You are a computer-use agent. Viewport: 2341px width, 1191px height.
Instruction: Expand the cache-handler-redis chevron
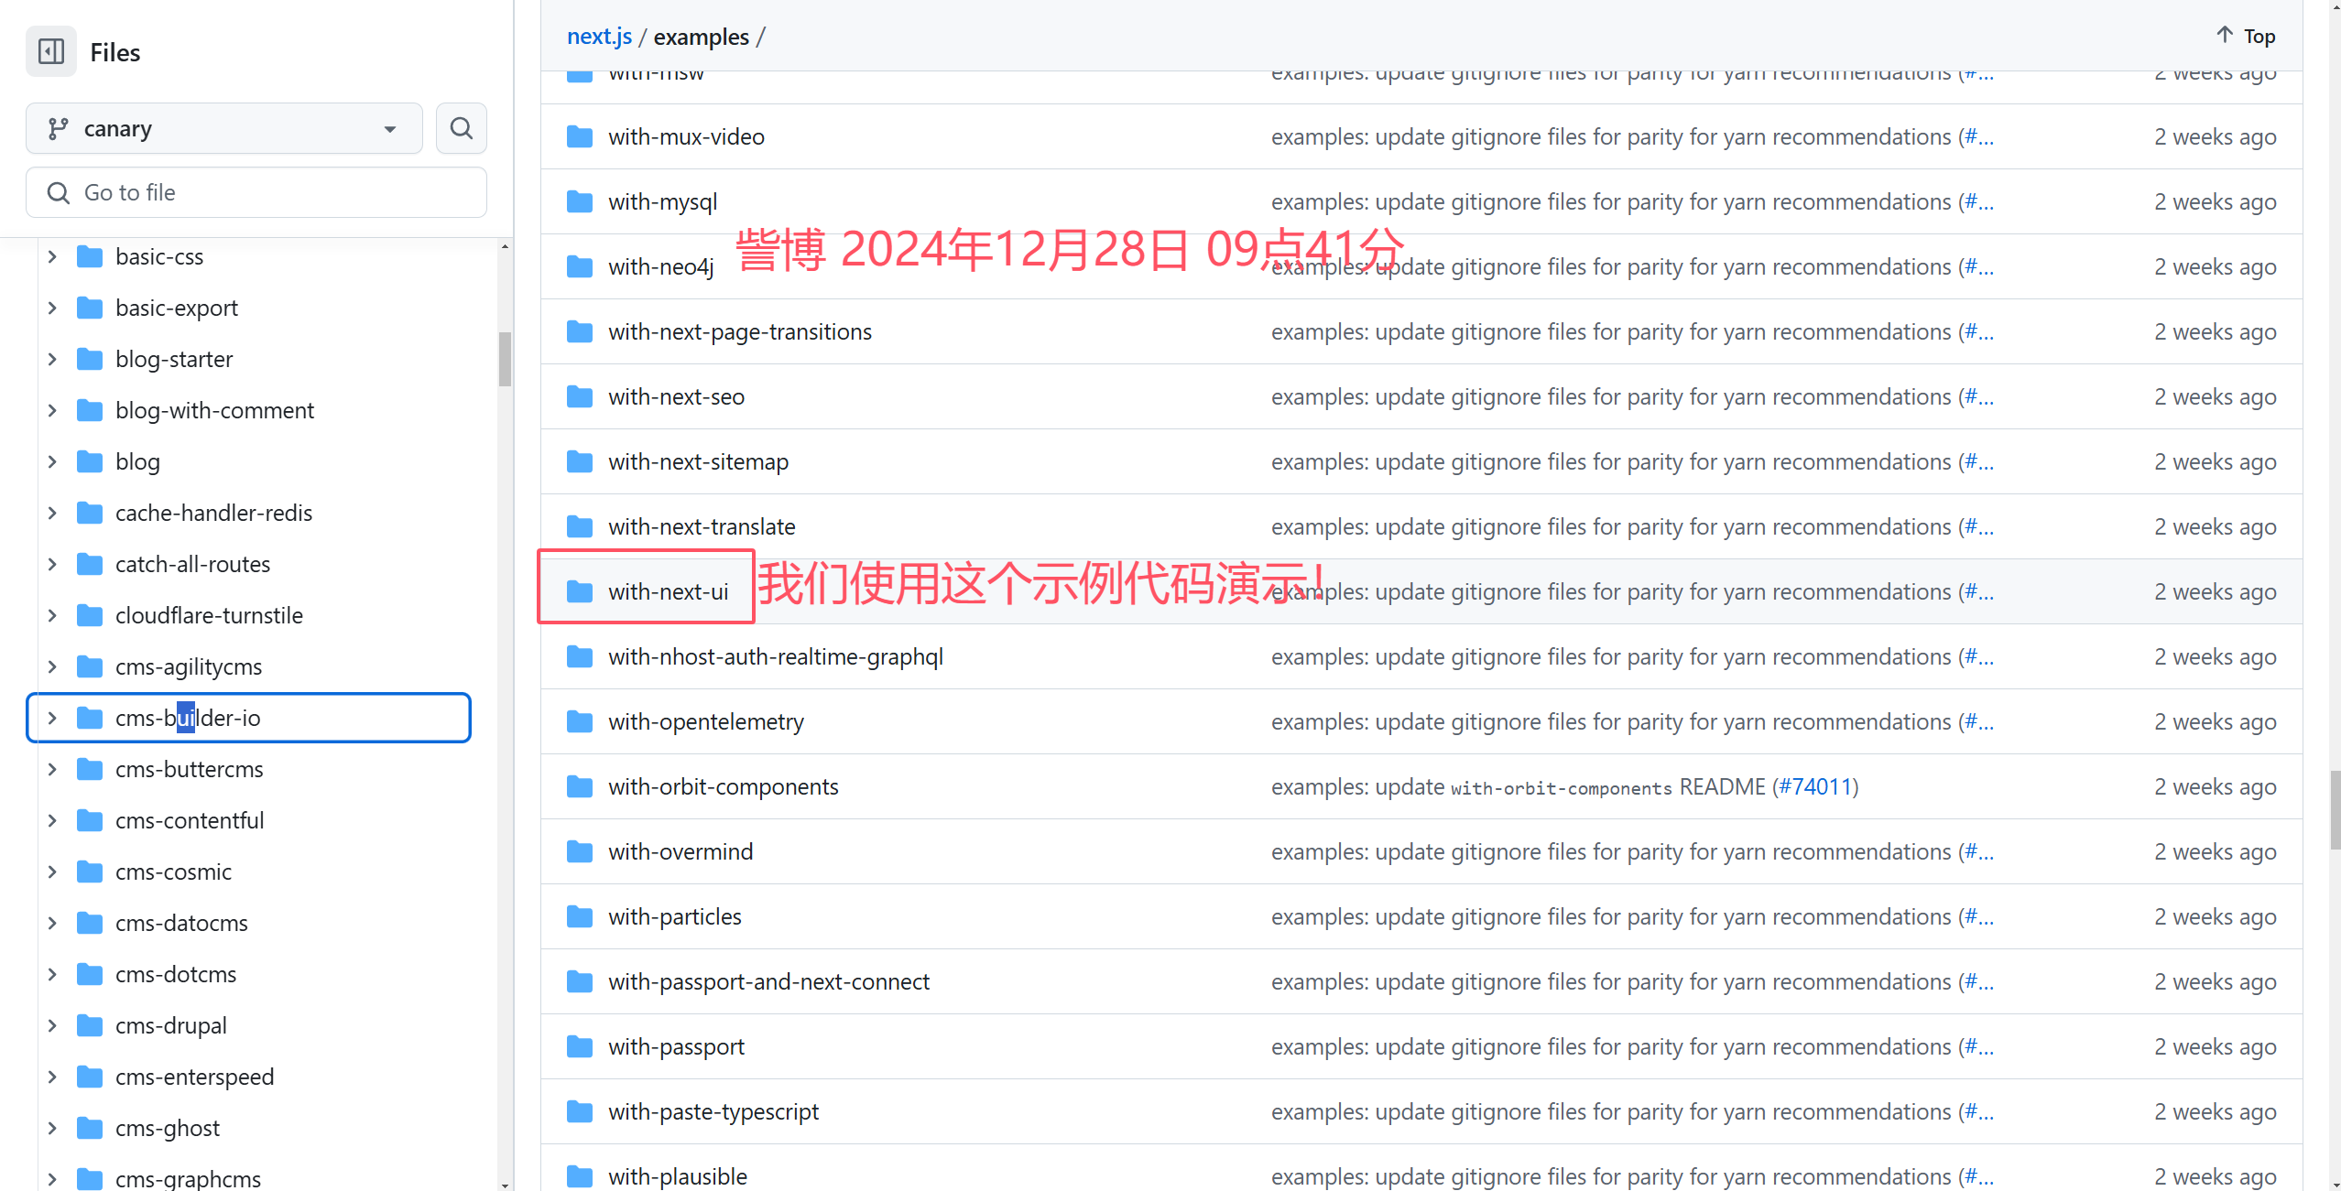[52, 514]
